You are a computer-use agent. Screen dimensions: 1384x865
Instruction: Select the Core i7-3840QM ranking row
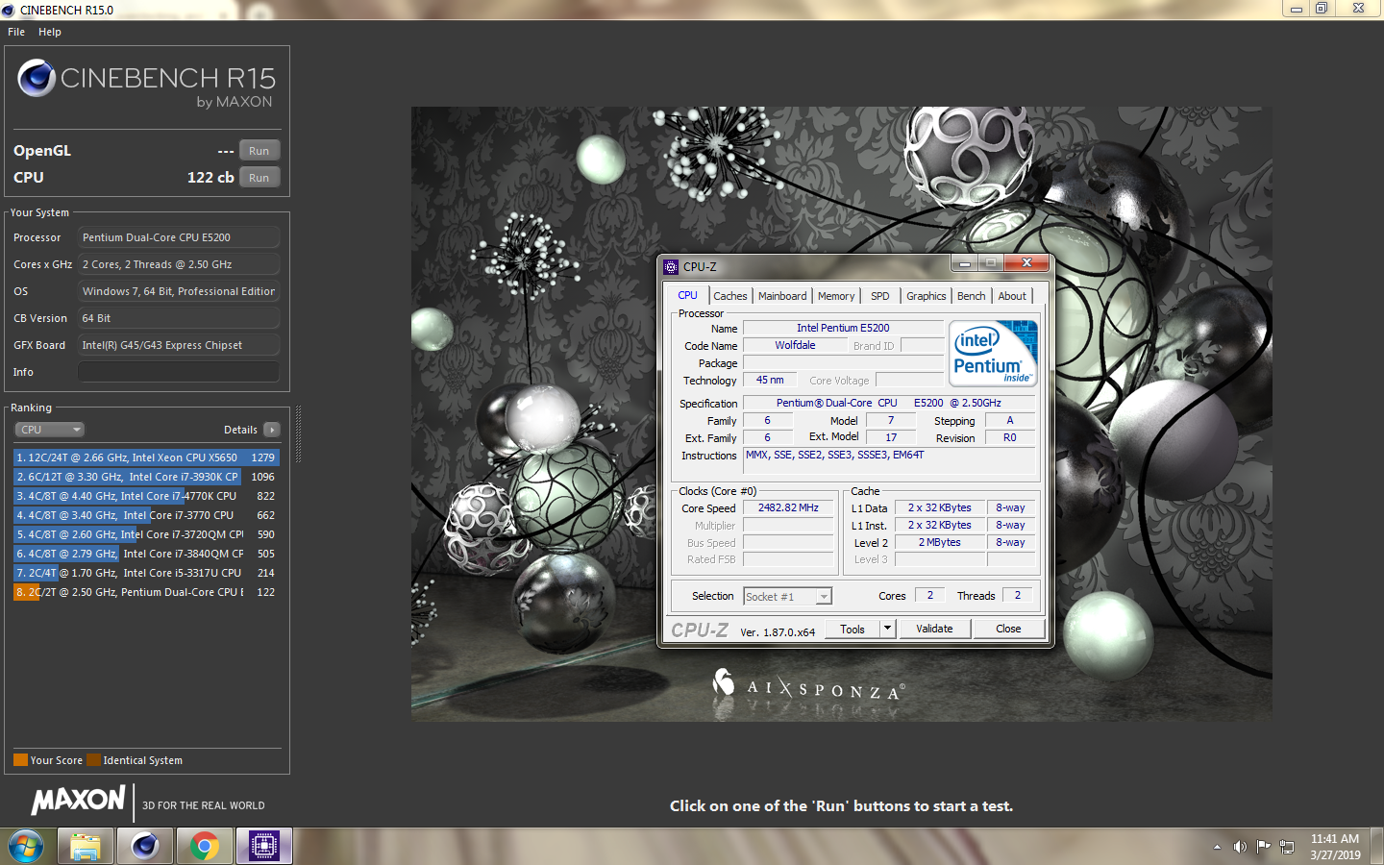(146, 554)
